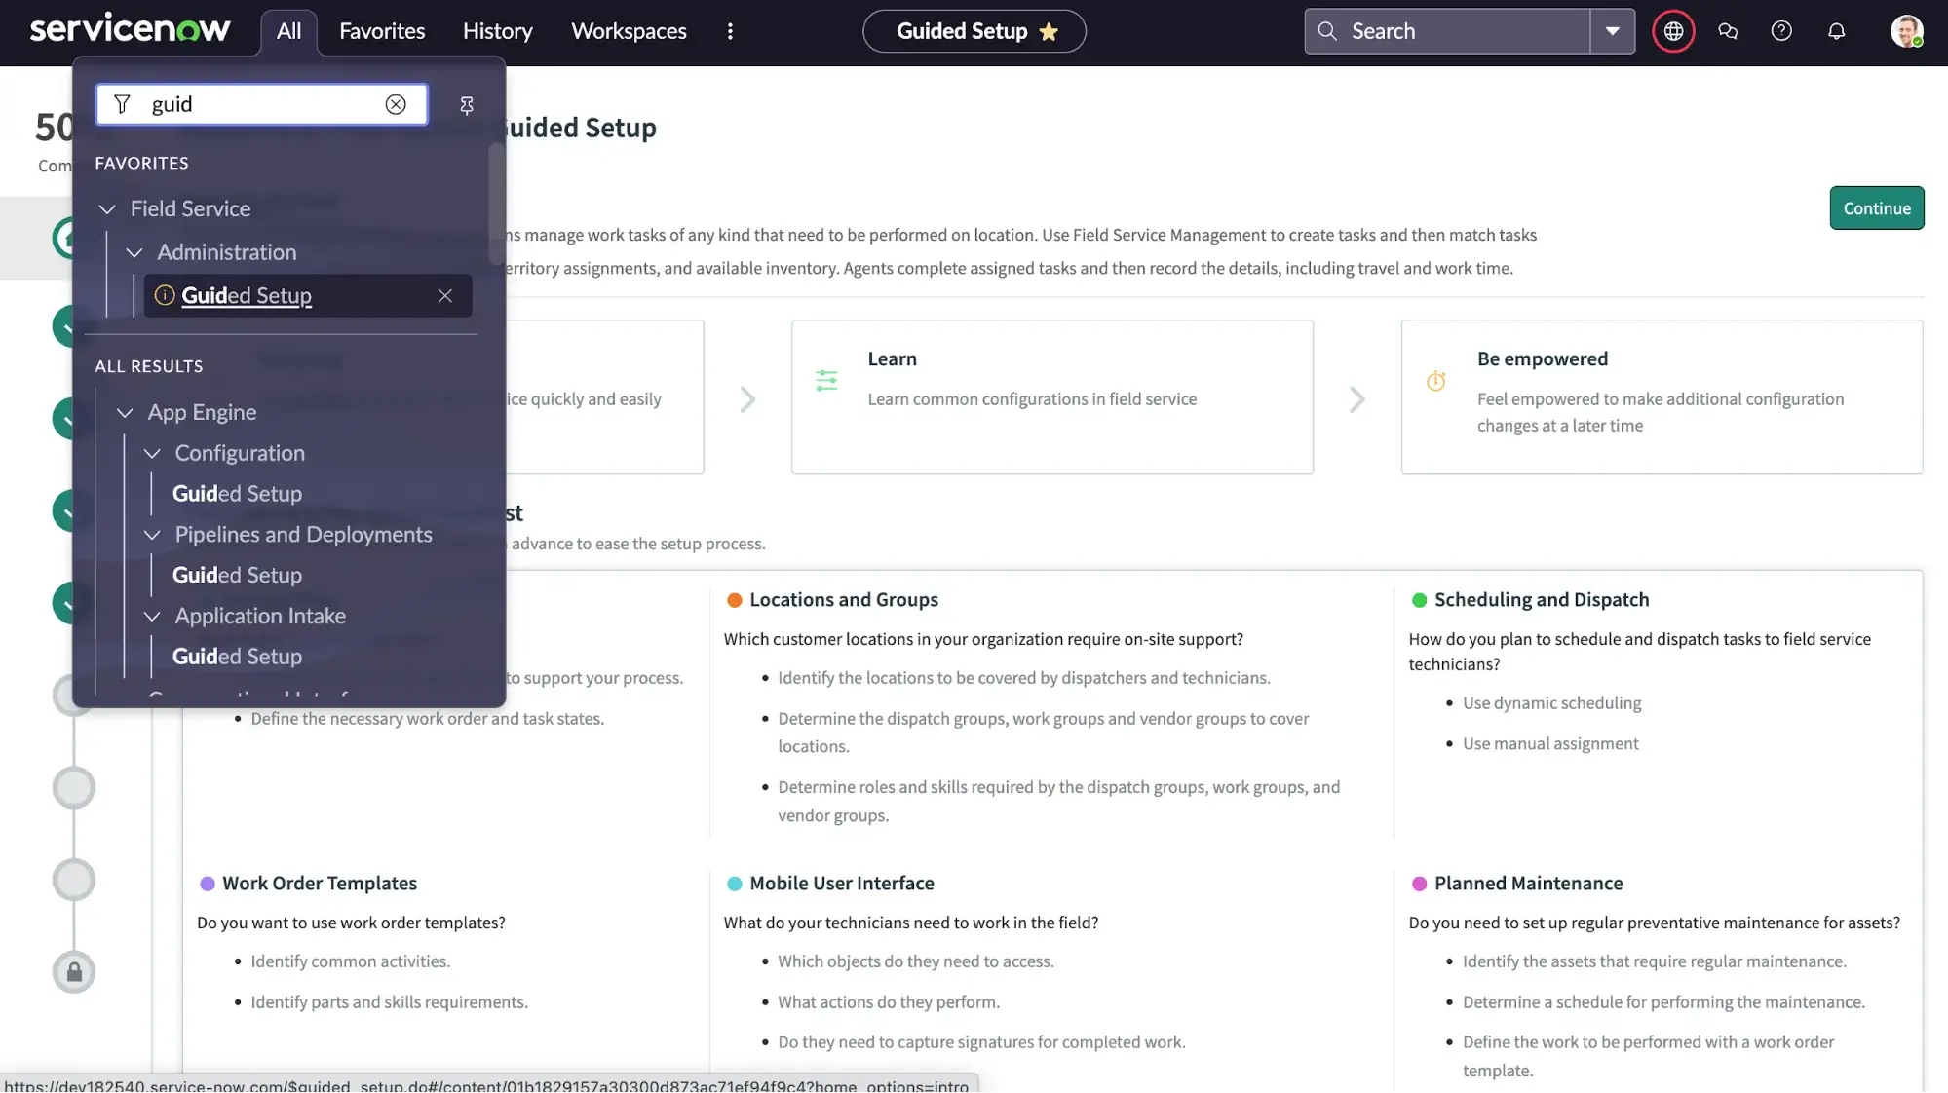Expand the Pipelines and Deployments section

[x=151, y=535]
